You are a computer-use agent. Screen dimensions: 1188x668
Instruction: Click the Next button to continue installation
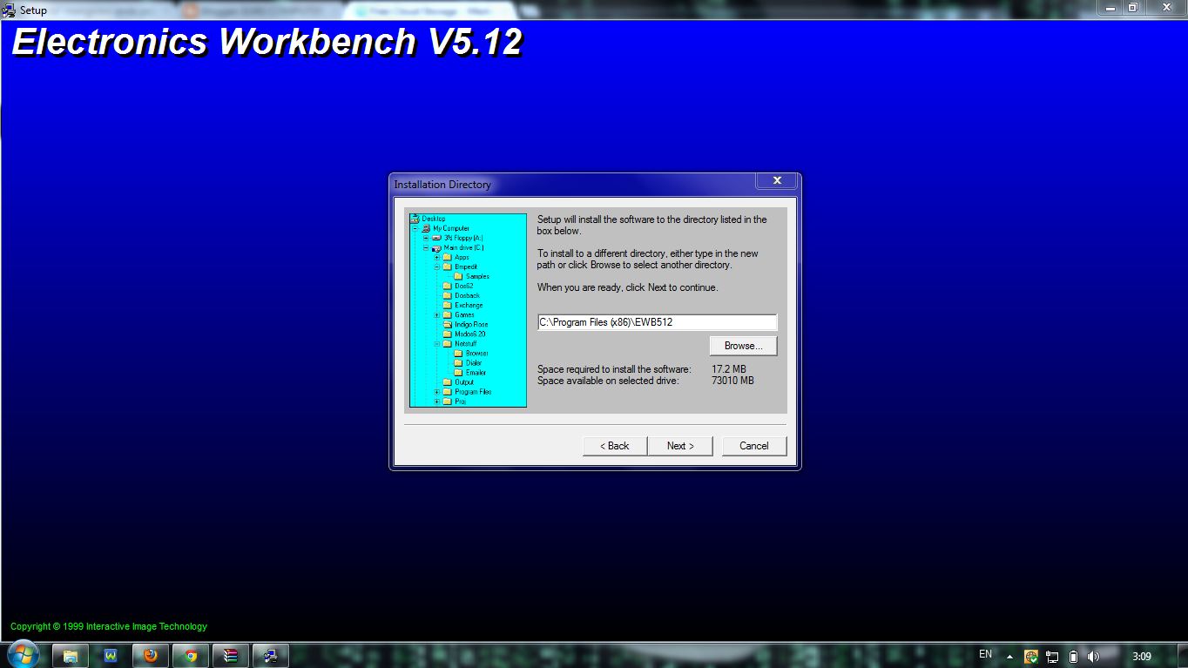680,446
